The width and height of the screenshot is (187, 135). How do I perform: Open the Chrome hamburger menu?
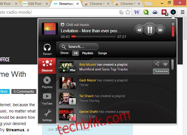182,12
